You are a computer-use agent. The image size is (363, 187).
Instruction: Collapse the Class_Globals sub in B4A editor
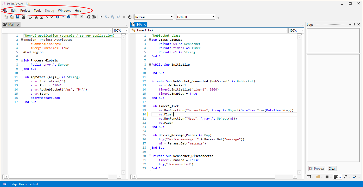[x=150, y=40]
